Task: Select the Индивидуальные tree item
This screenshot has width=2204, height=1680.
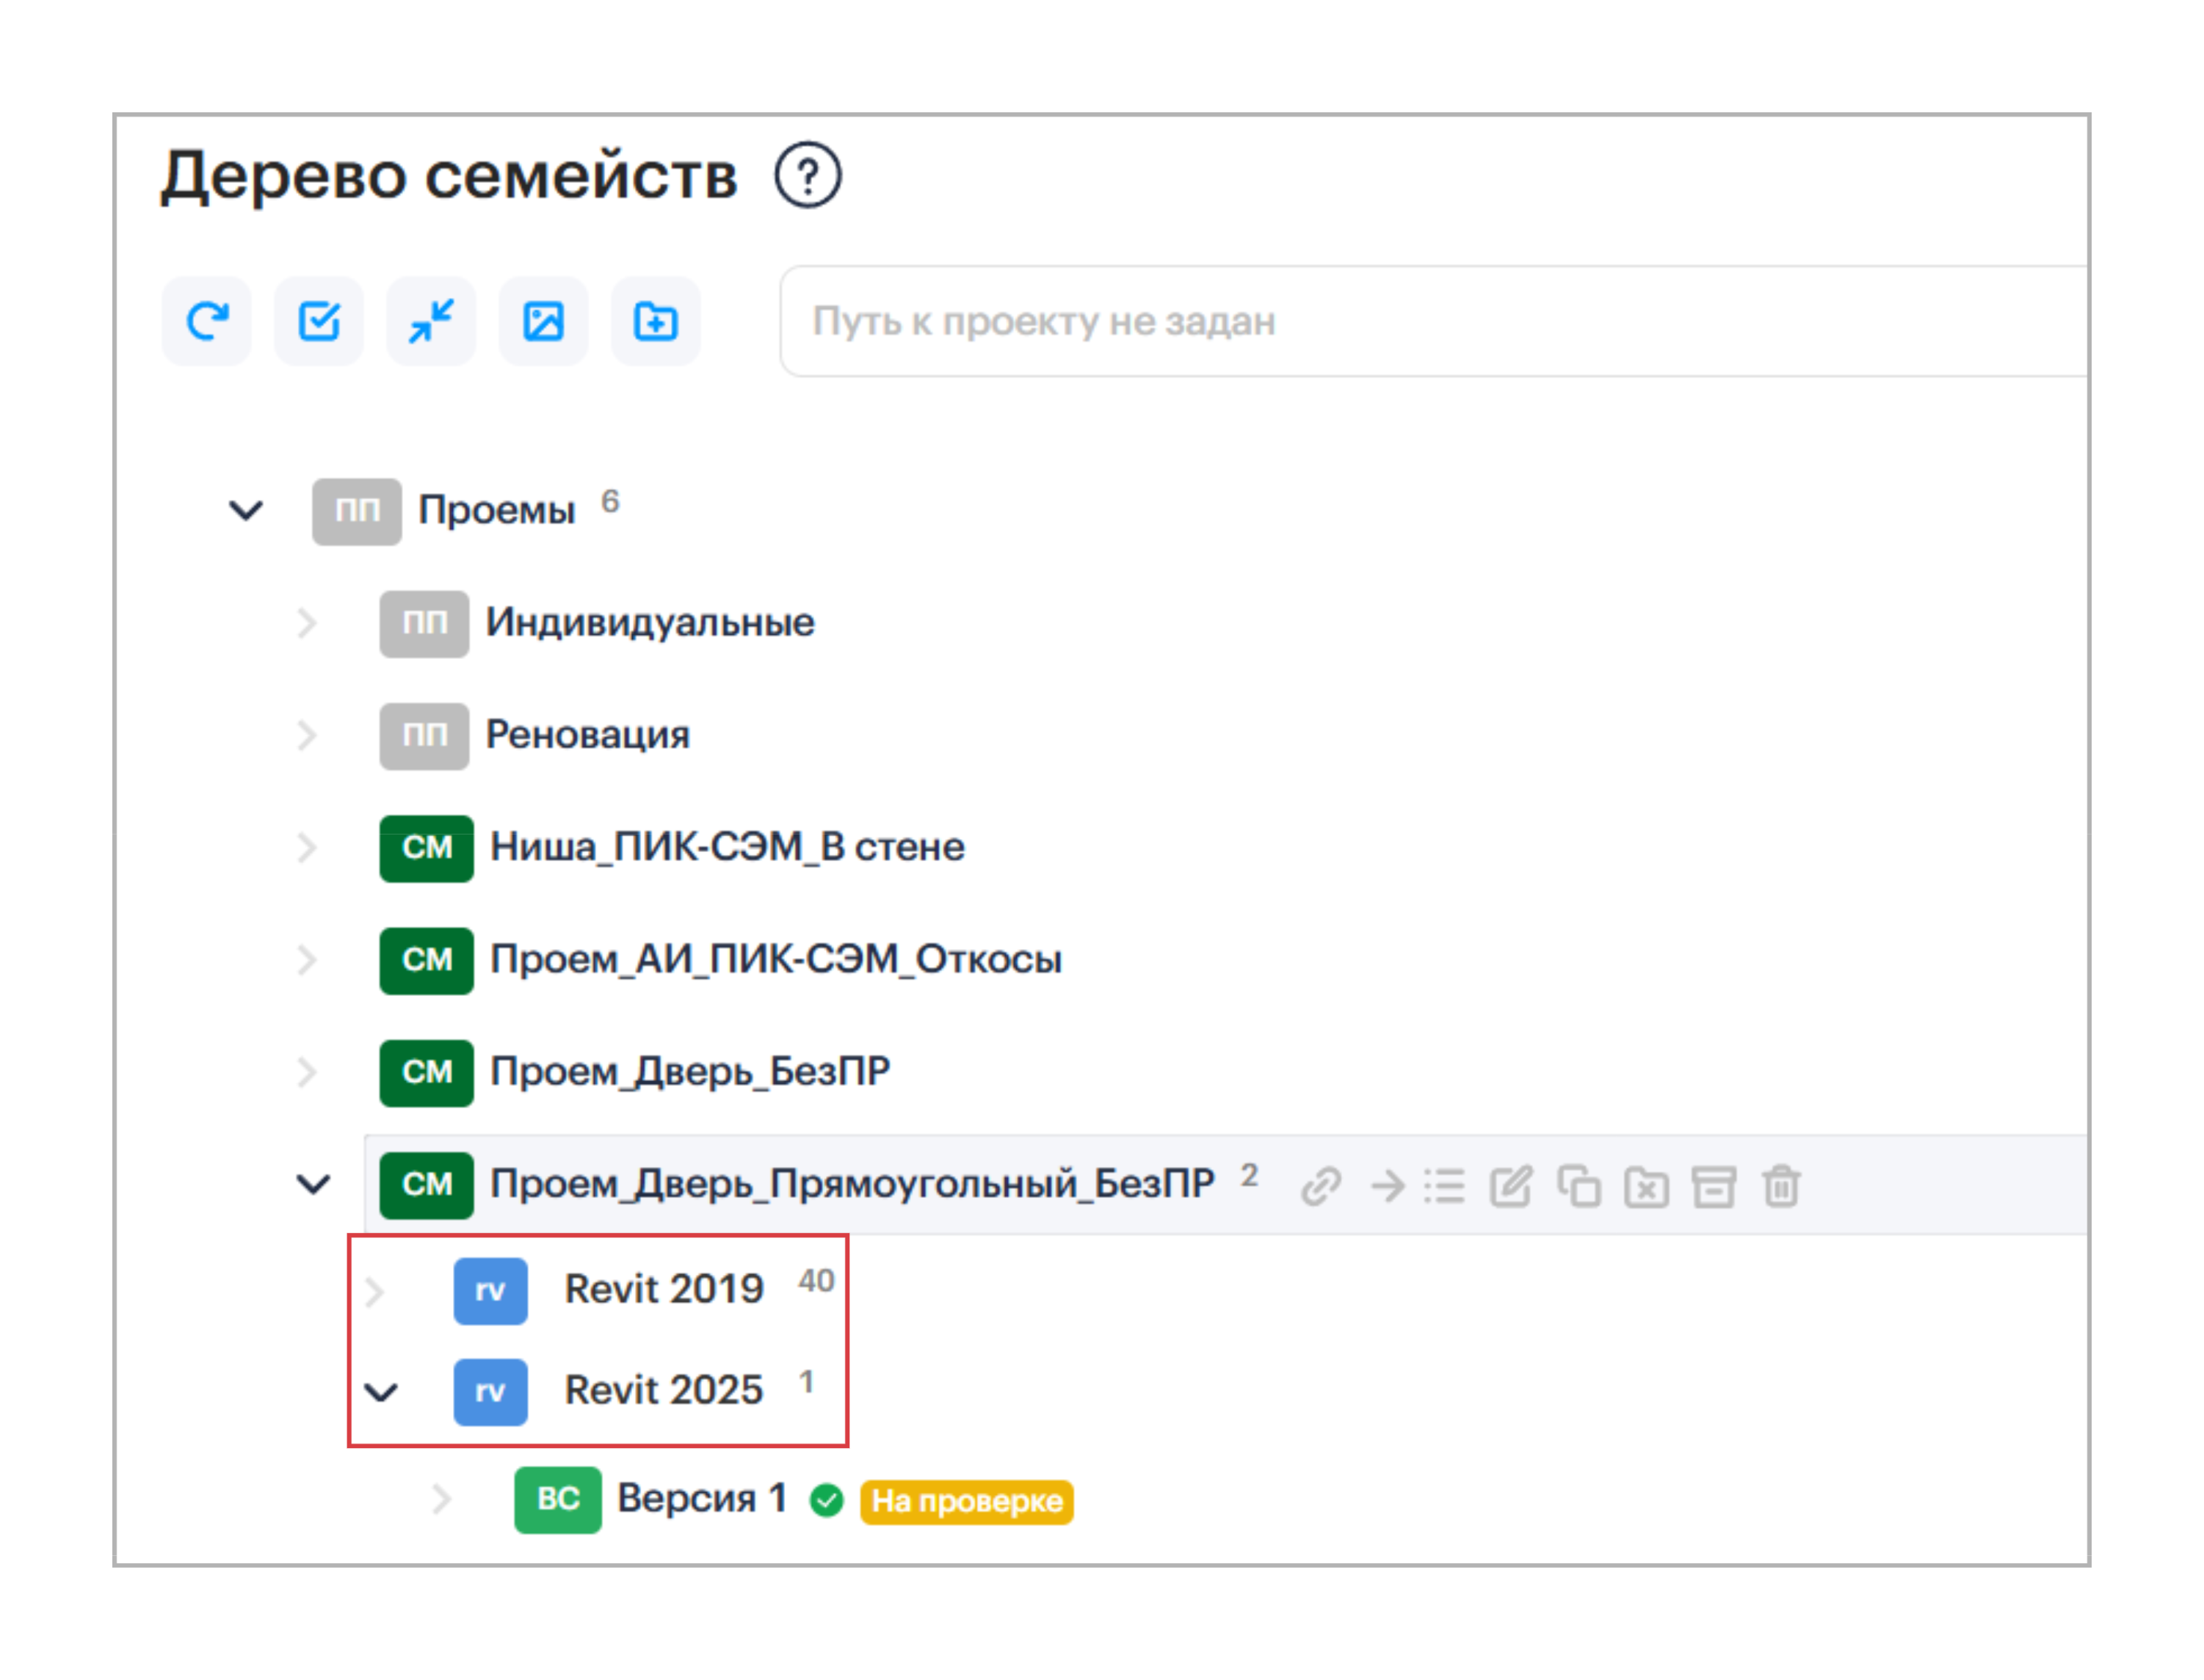Action: [650, 623]
